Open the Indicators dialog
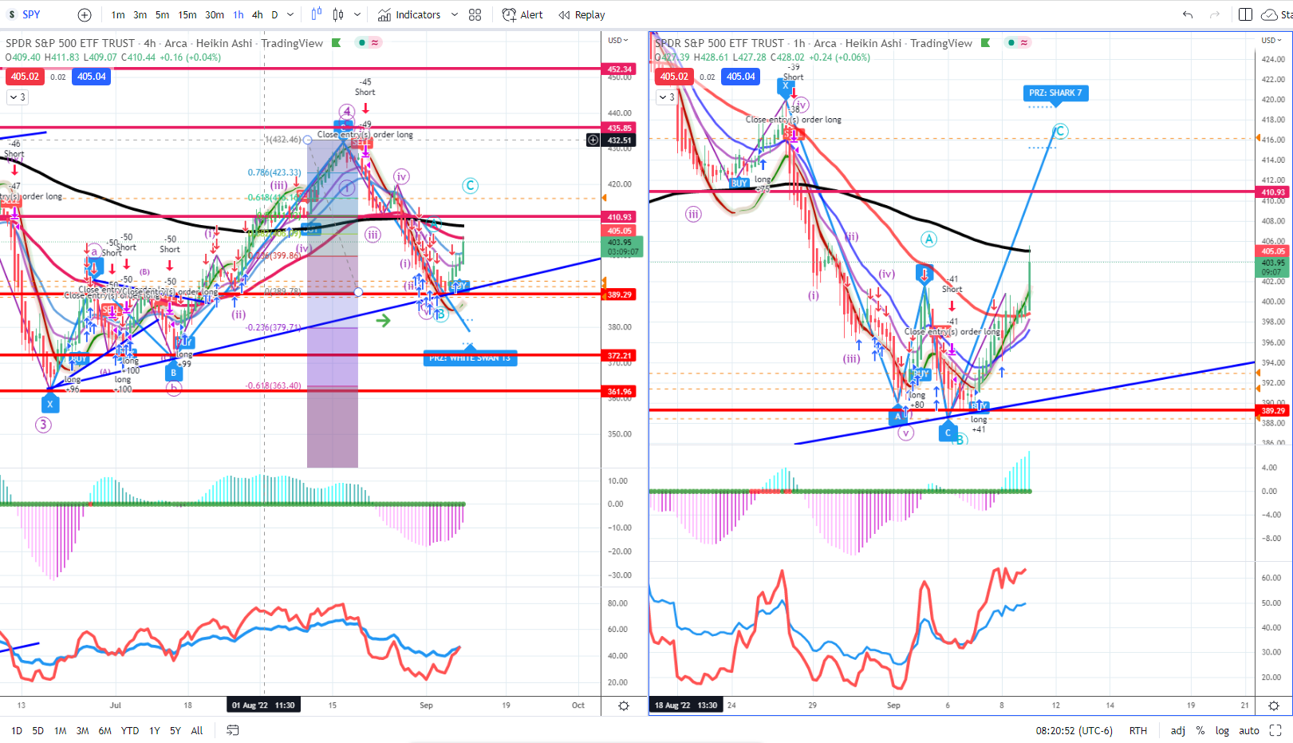Image resolution: width=1293 pixels, height=743 pixels. coord(409,14)
